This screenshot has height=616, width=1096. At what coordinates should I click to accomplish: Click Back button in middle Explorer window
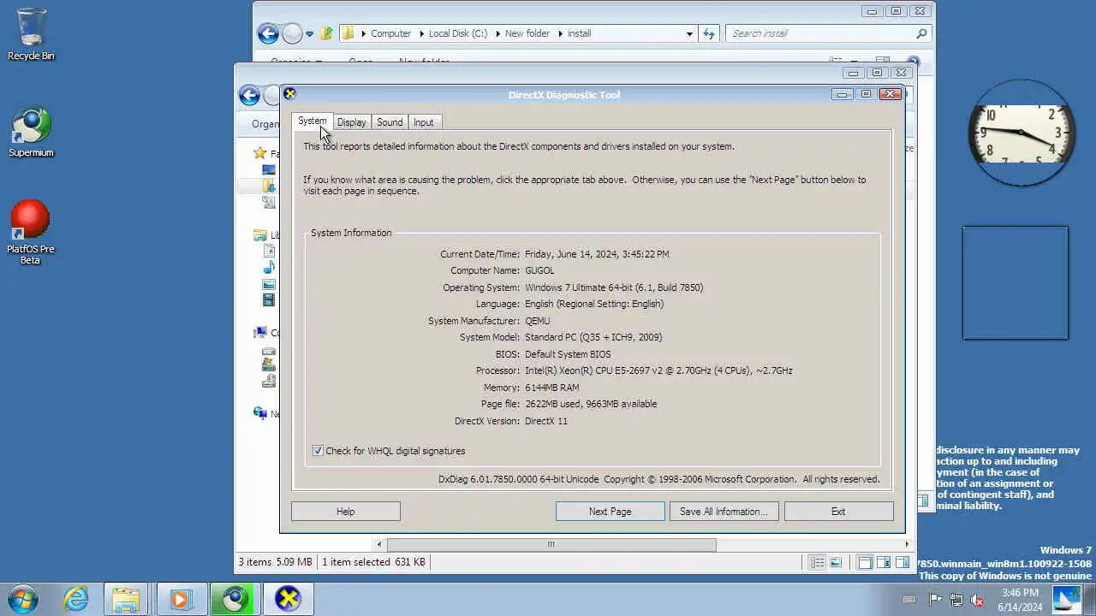pos(249,95)
